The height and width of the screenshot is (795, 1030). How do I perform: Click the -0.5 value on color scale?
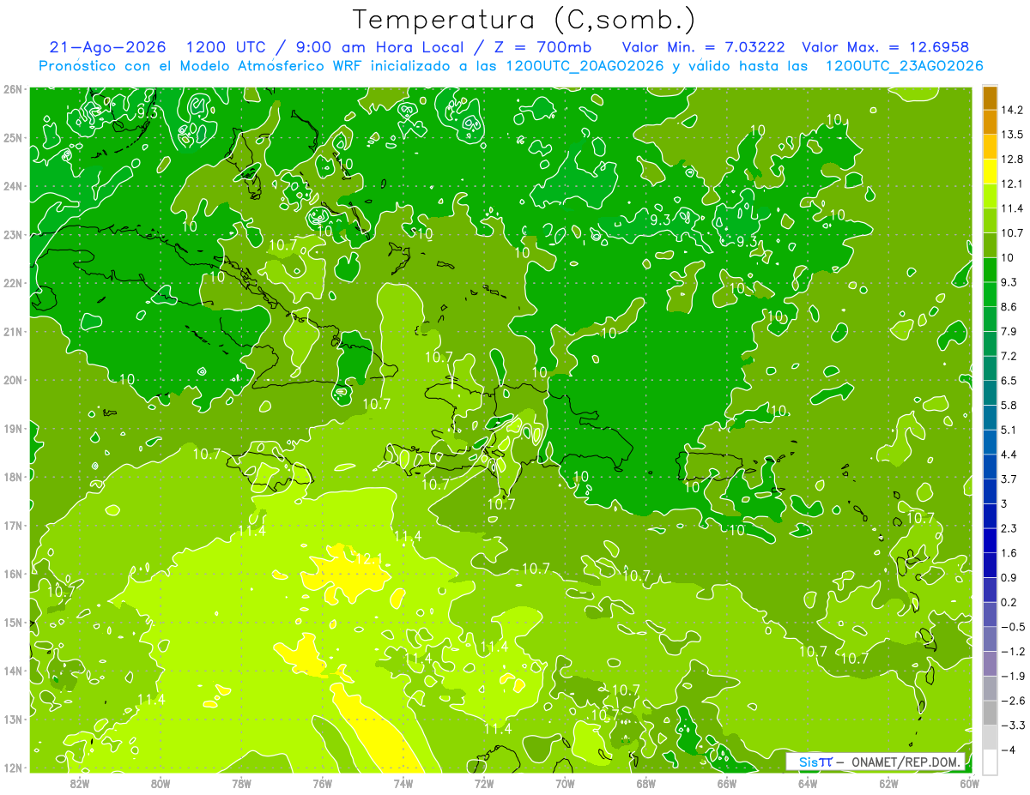[x=1012, y=627]
